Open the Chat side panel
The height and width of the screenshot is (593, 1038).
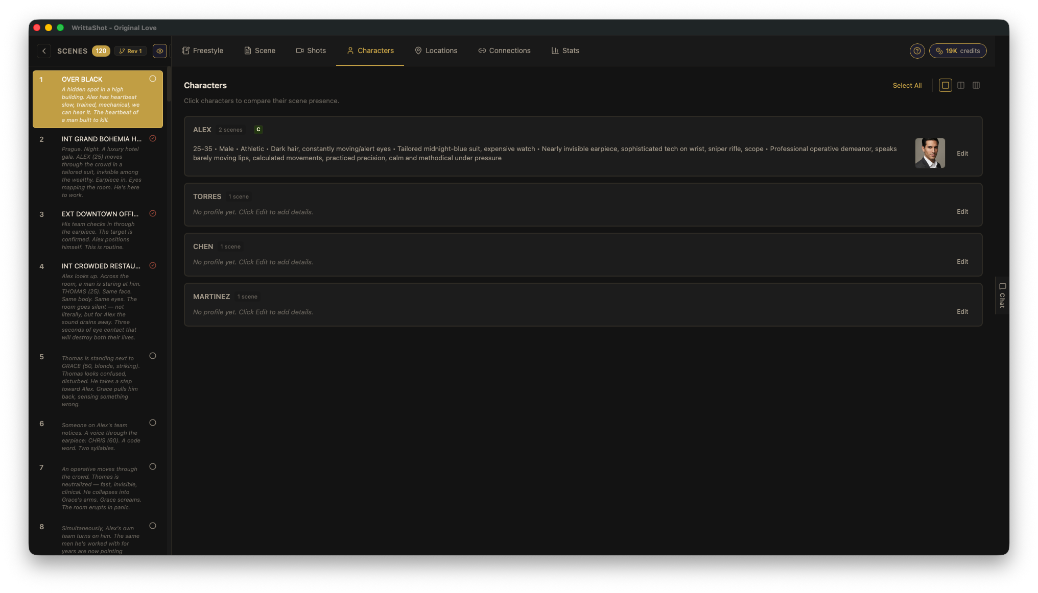[1002, 295]
